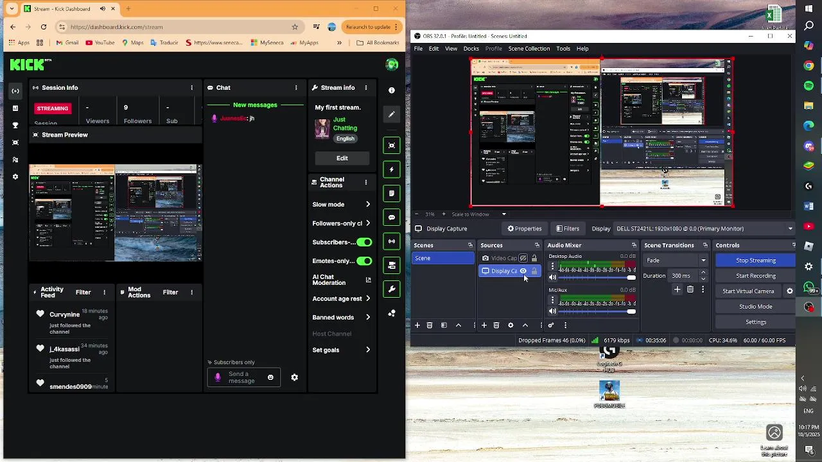The height and width of the screenshot is (462, 822).
Task: Click Start Recording button
Action: (756, 275)
